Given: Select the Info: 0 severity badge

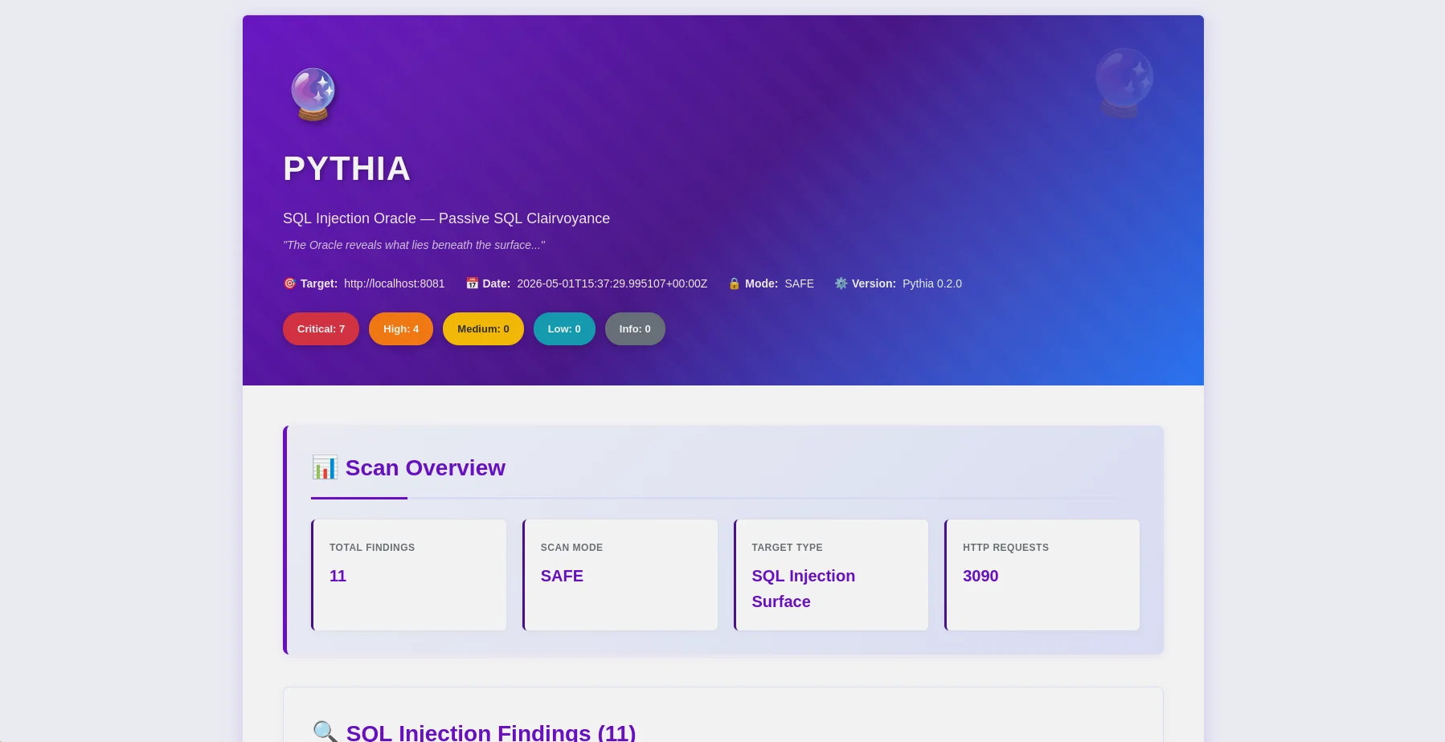Looking at the screenshot, I should tap(635, 329).
